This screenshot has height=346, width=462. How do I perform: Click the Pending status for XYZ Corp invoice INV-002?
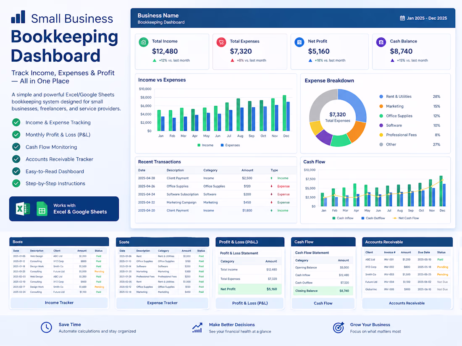tap(443, 267)
